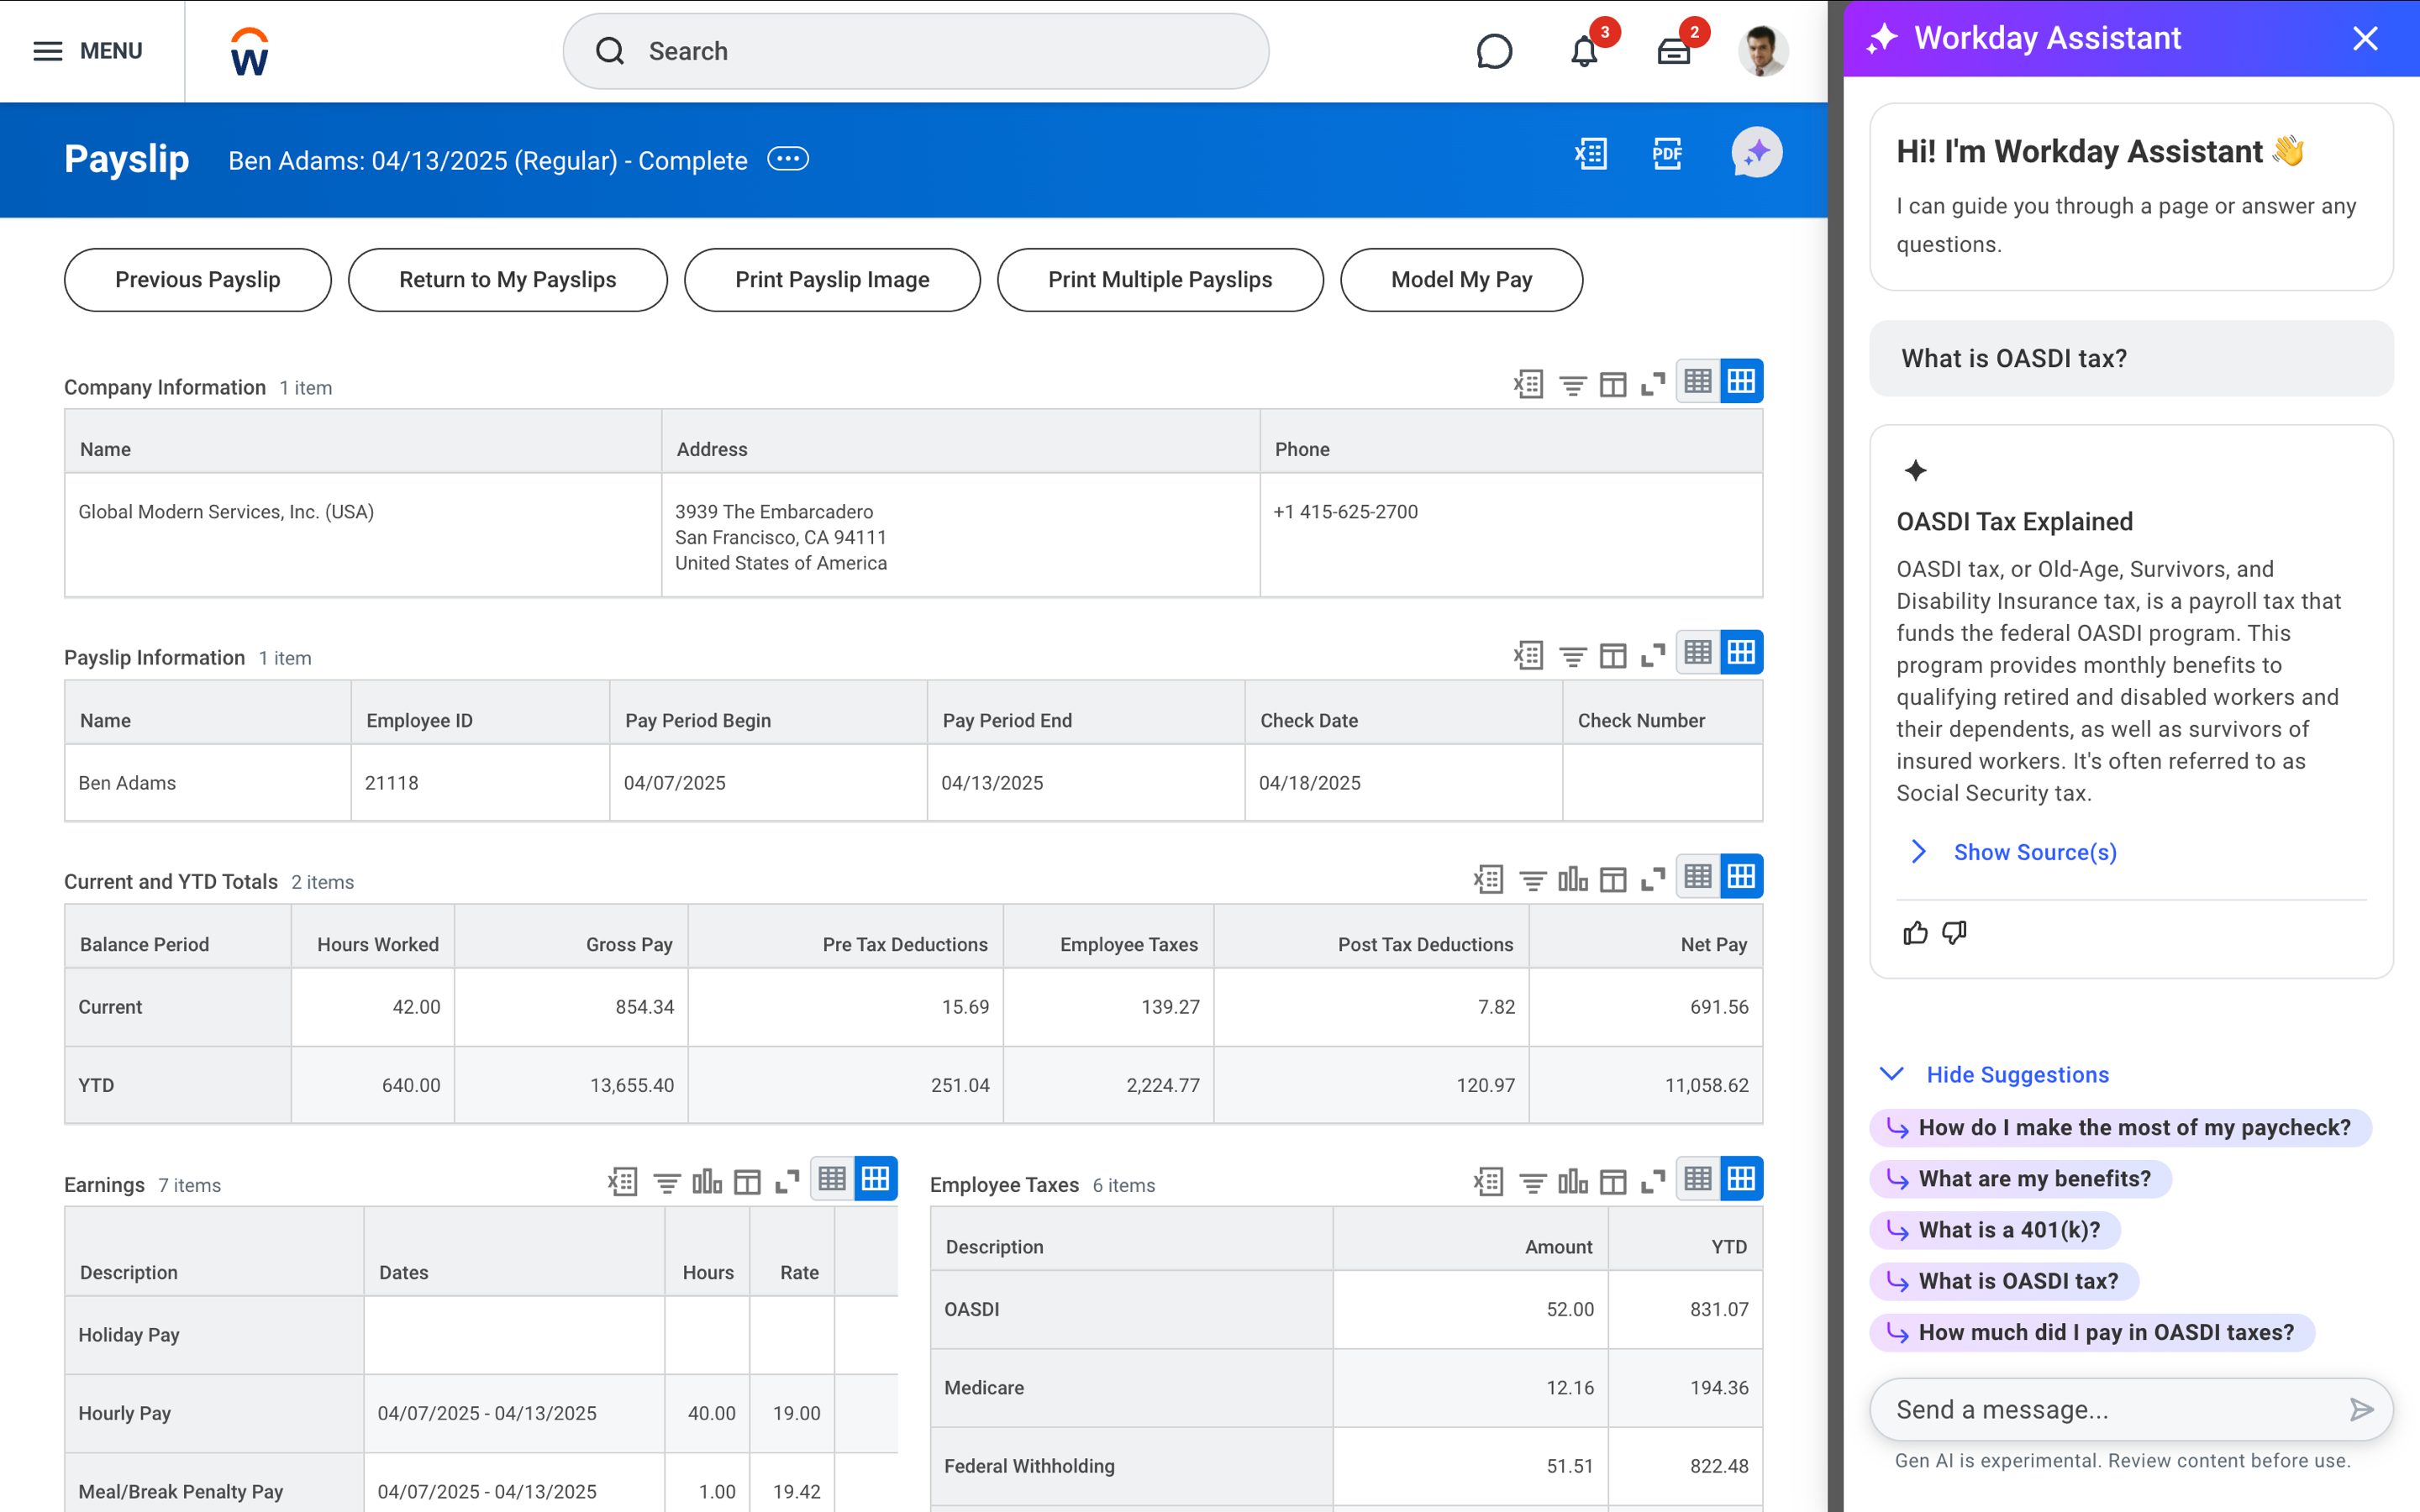The width and height of the screenshot is (2420, 1512).
Task: Filter the Company Information table
Action: click(x=1572, y=384)
